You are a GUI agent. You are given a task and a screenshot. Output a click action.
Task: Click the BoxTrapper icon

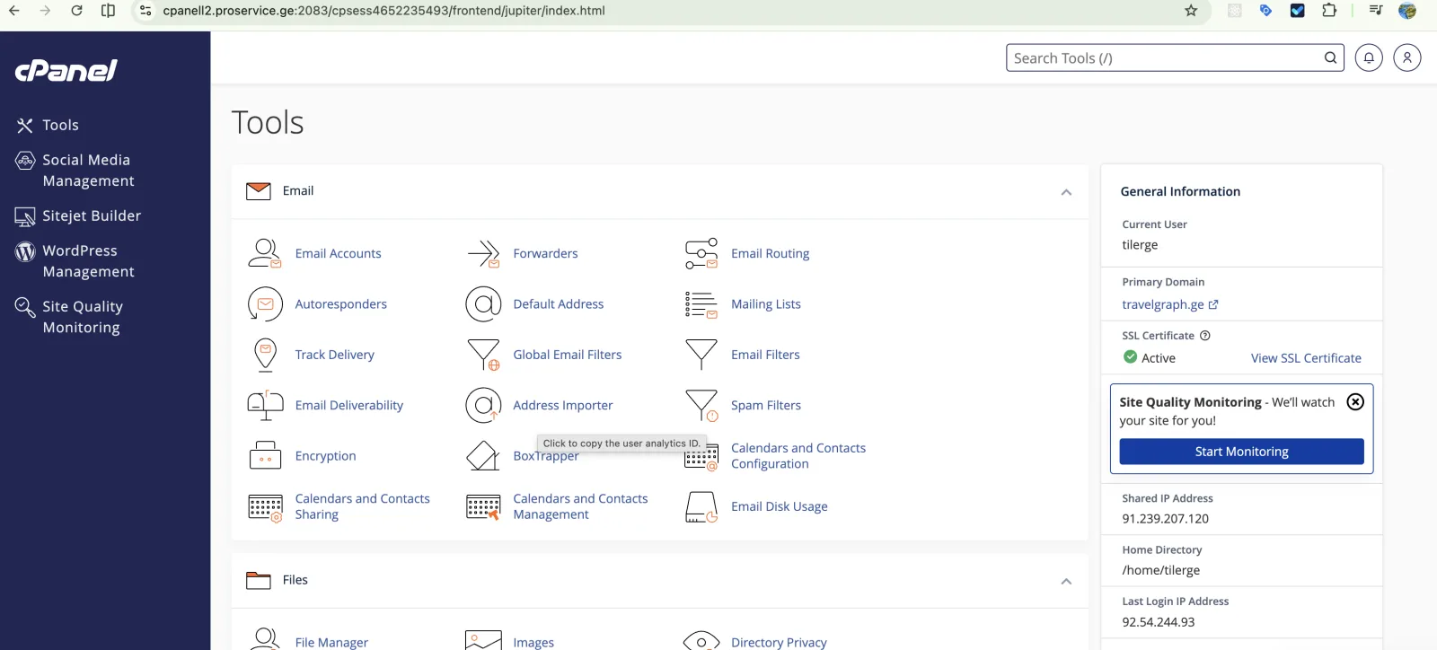(483, 456)
